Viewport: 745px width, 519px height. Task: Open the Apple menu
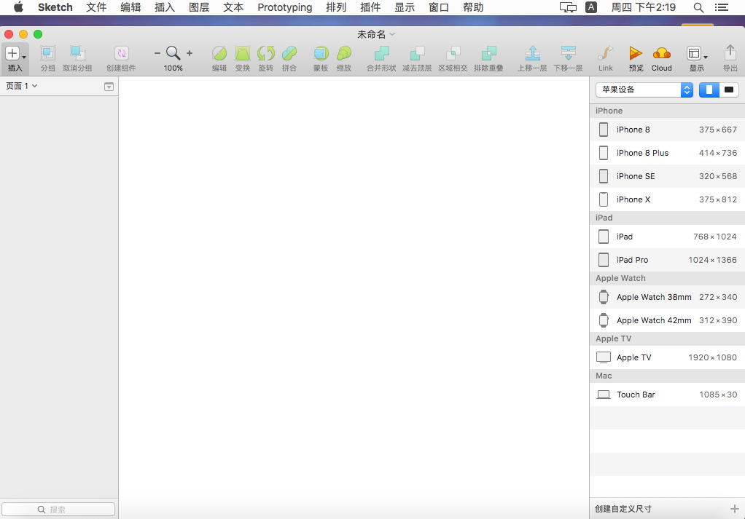18,7
